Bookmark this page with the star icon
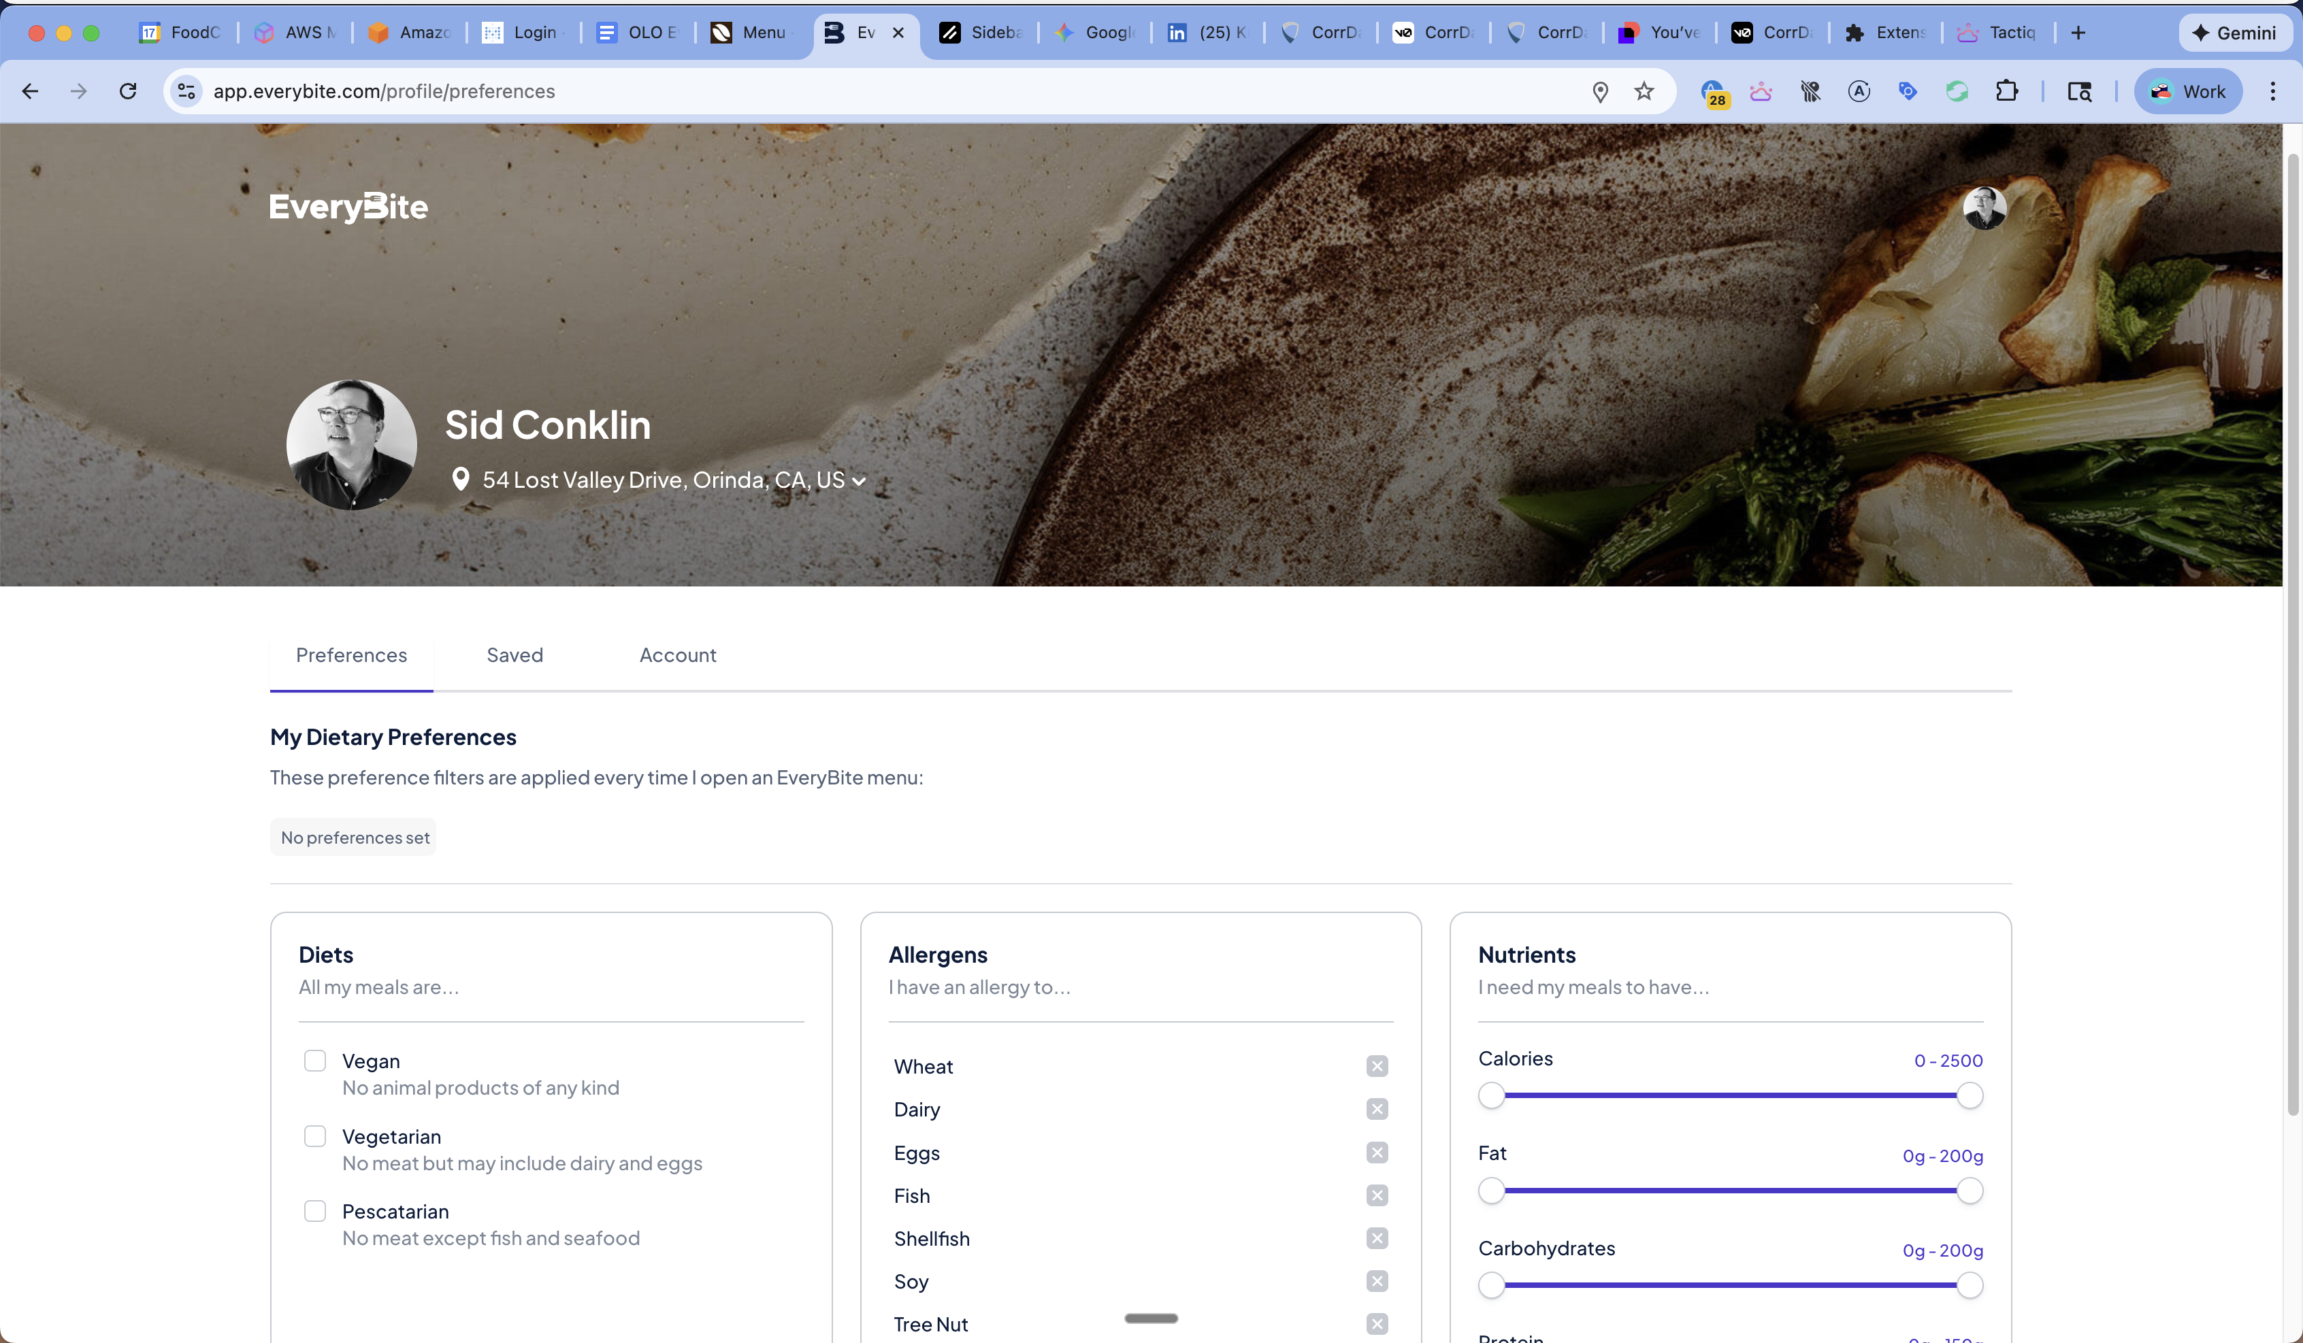 1644,91
